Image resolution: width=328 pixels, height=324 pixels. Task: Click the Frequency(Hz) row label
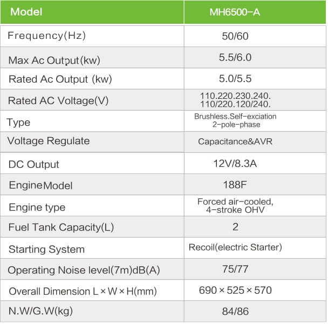pos(47,36)
